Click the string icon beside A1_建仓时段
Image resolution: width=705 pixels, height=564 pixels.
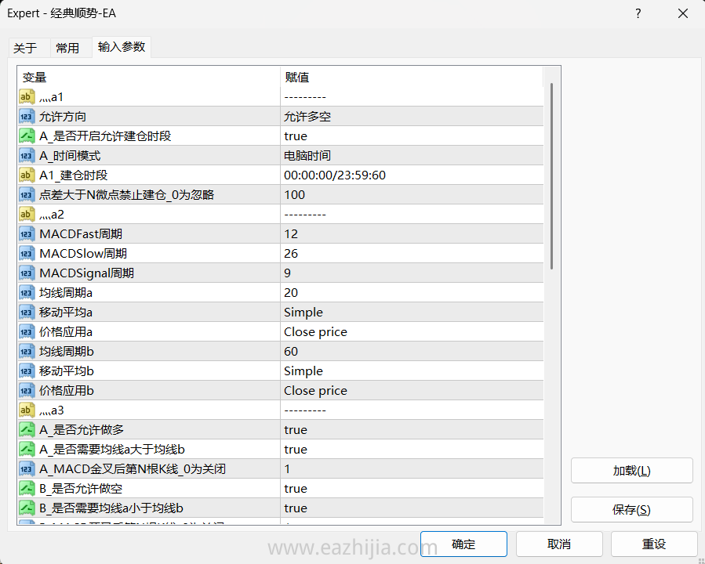pos(27,175)
